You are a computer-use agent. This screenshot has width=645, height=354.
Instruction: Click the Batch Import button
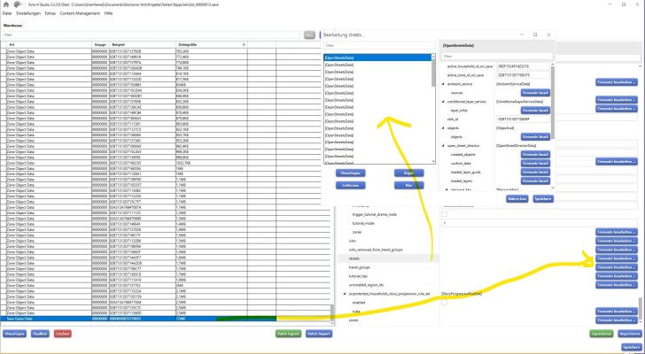(x=319, y=334)
